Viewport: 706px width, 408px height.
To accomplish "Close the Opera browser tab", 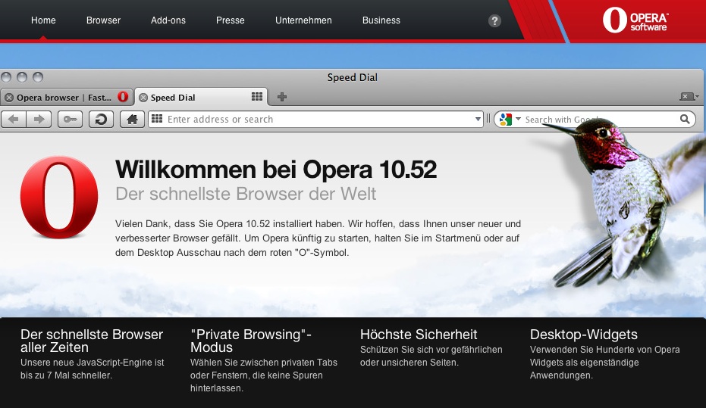I will click(8, 98).
